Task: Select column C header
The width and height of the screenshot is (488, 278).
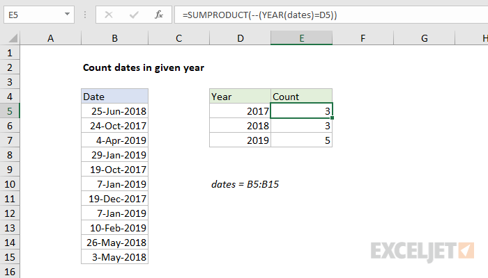Action: pyautogui.click(x=178, y=38)
